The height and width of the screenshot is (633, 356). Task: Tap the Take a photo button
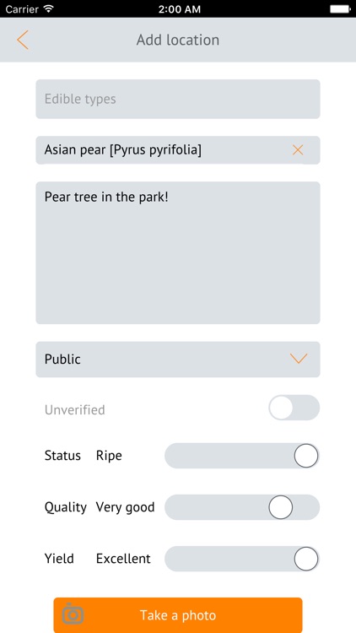[x=178, y=614]
